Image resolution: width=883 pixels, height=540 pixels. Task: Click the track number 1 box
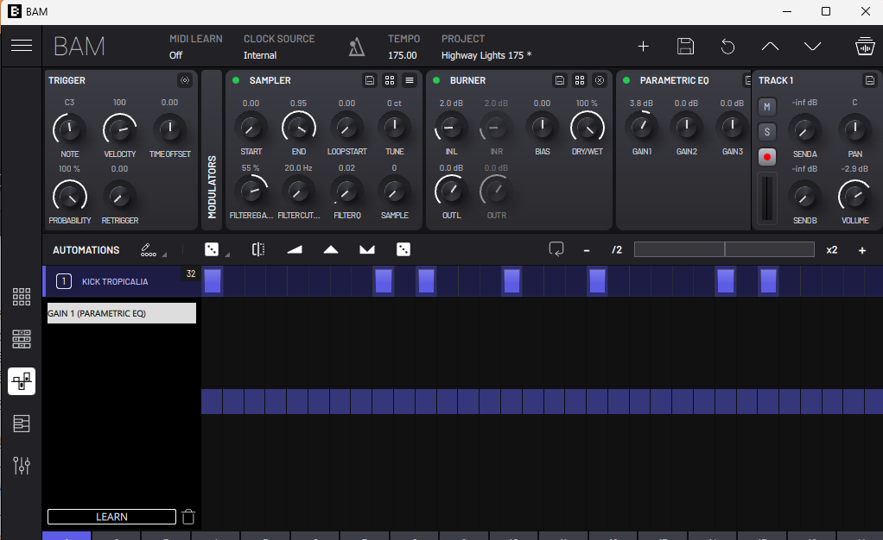click(x=64, y=281)
